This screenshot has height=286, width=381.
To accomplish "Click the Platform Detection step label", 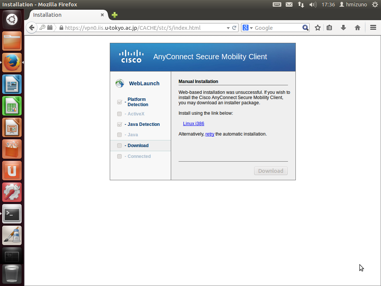I will [138, 102].
